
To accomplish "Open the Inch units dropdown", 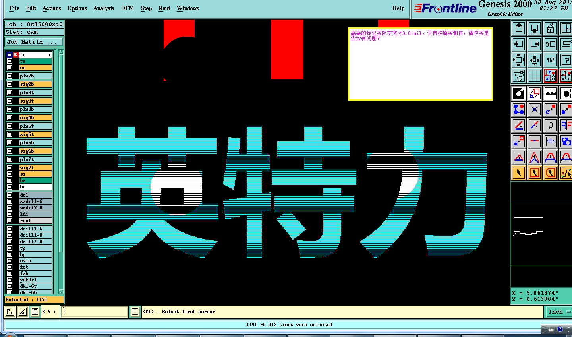I will coord(559,312).
